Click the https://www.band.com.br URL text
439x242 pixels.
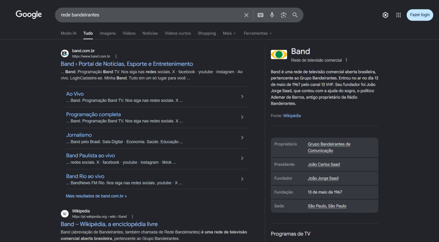click(x=91, y=57)
